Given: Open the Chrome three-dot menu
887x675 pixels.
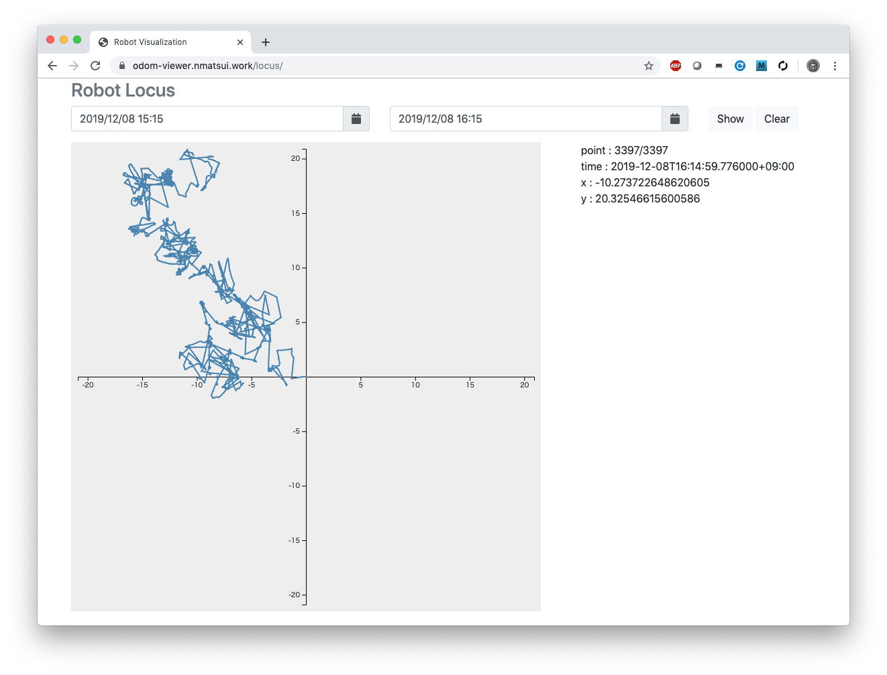Looking at the screenshot, I should pos(835,66).
